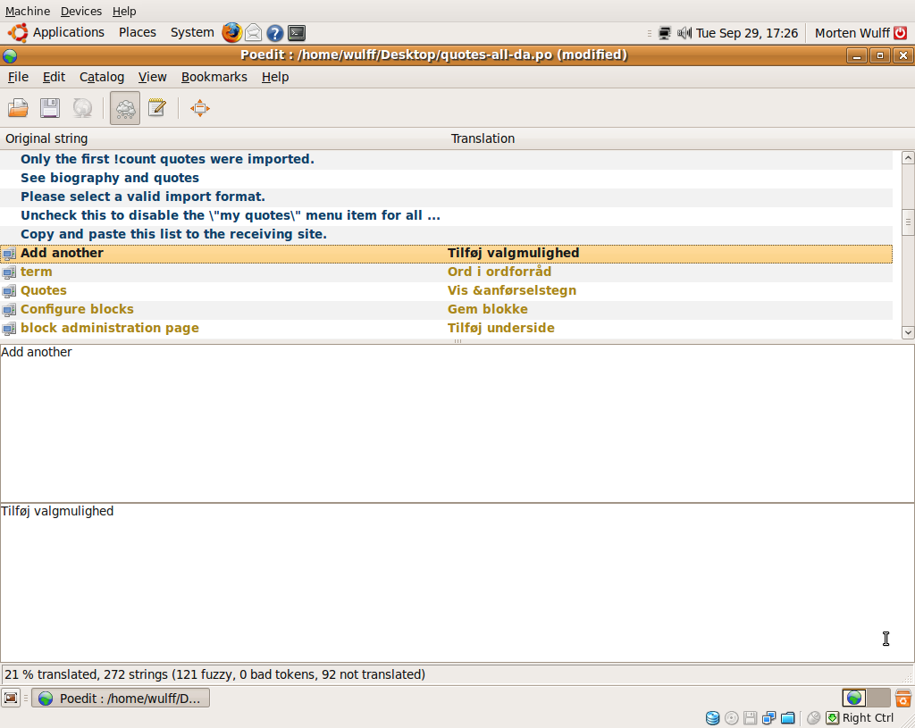
Task: Click the VirtualBox shared folders status icon
Action: coord(788,717)
